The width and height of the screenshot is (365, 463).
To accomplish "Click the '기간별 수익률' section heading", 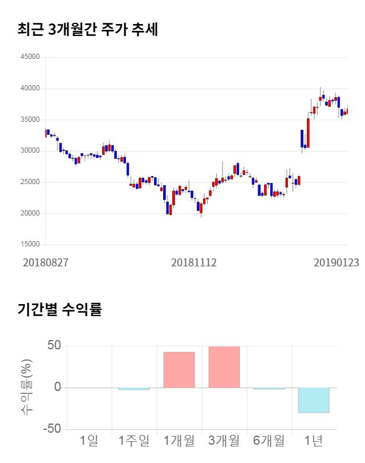I will click(59, 310).
